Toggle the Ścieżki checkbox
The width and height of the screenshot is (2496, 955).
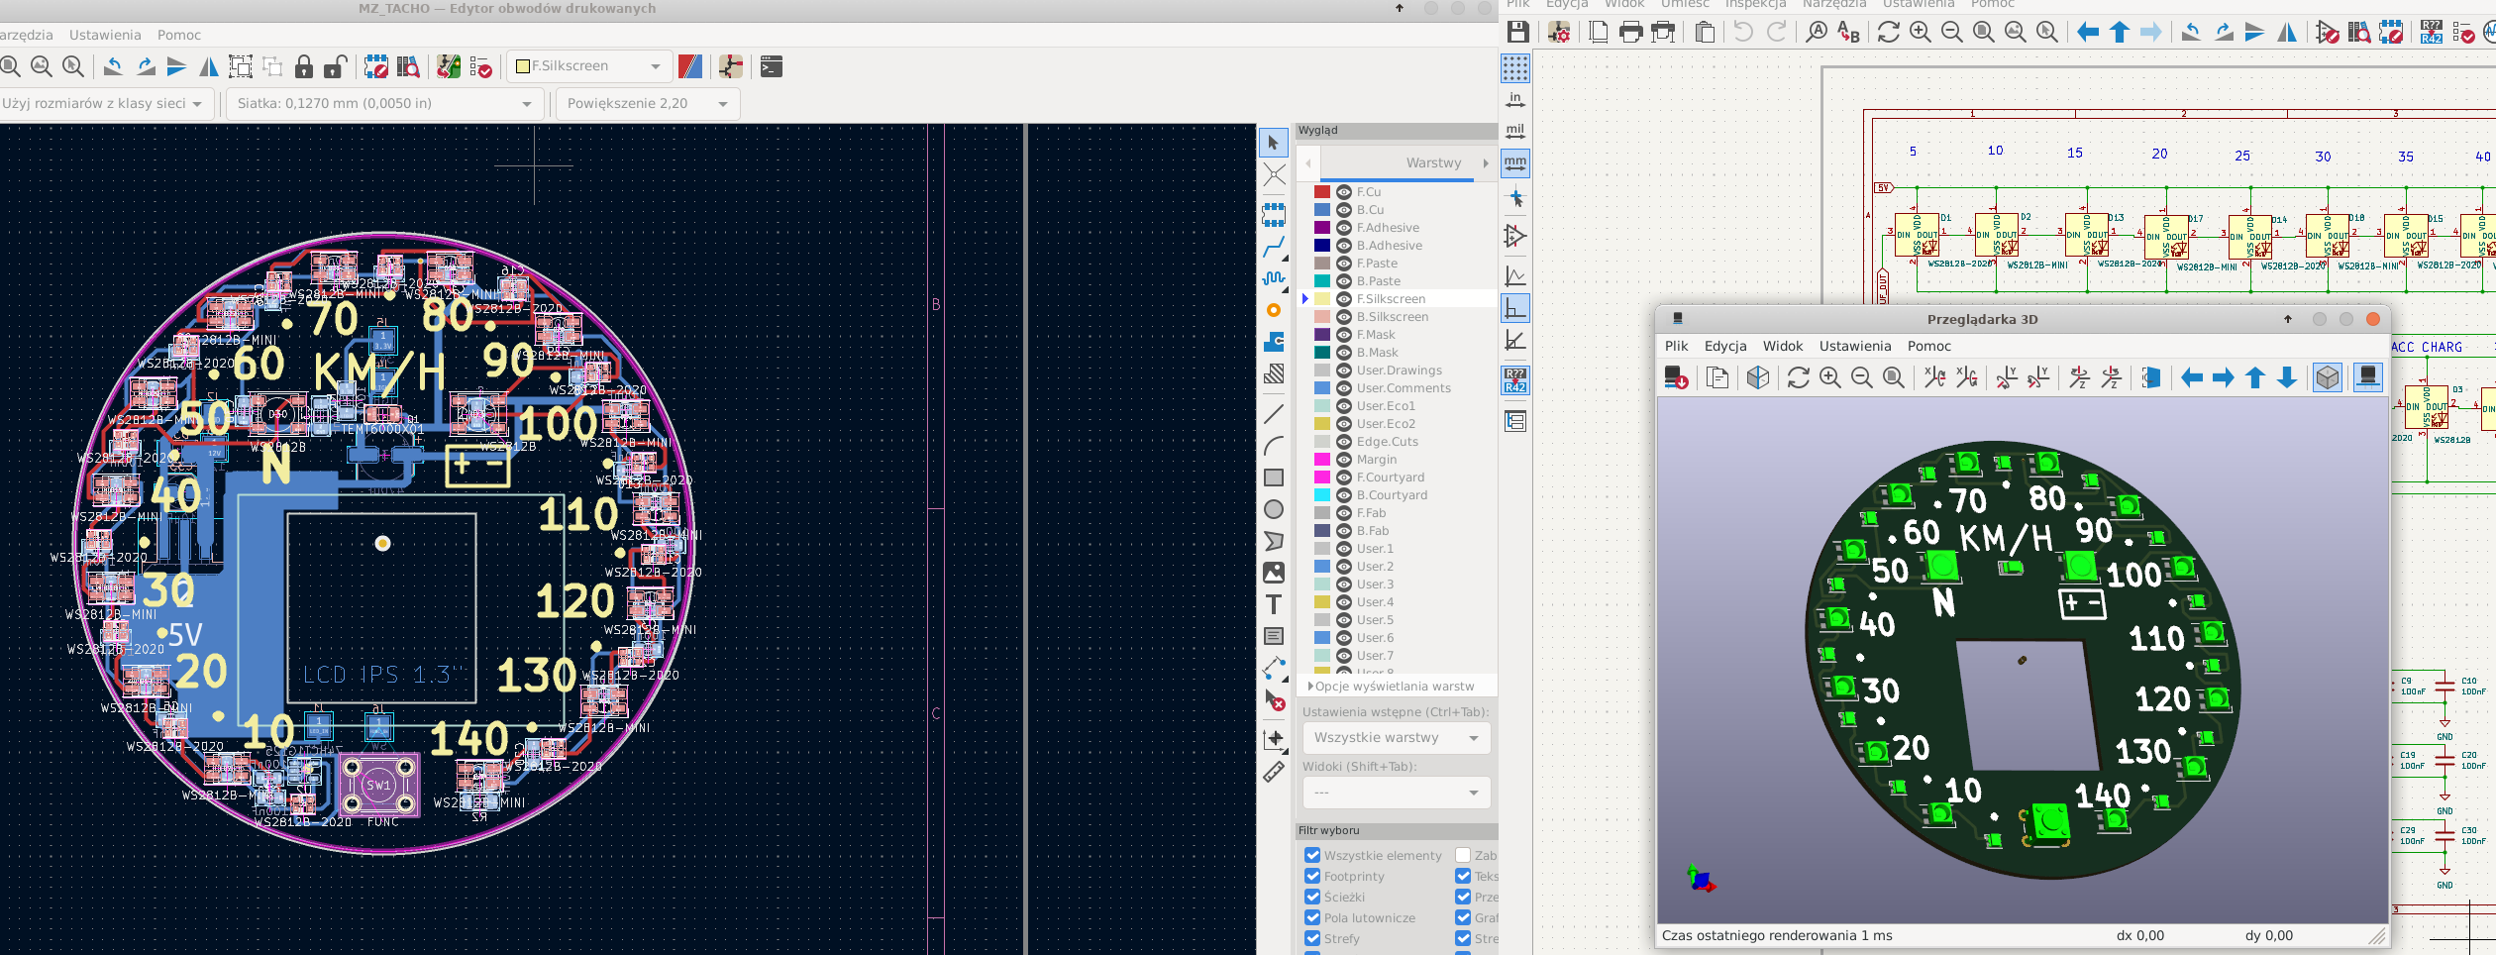tap(1312, 897)
